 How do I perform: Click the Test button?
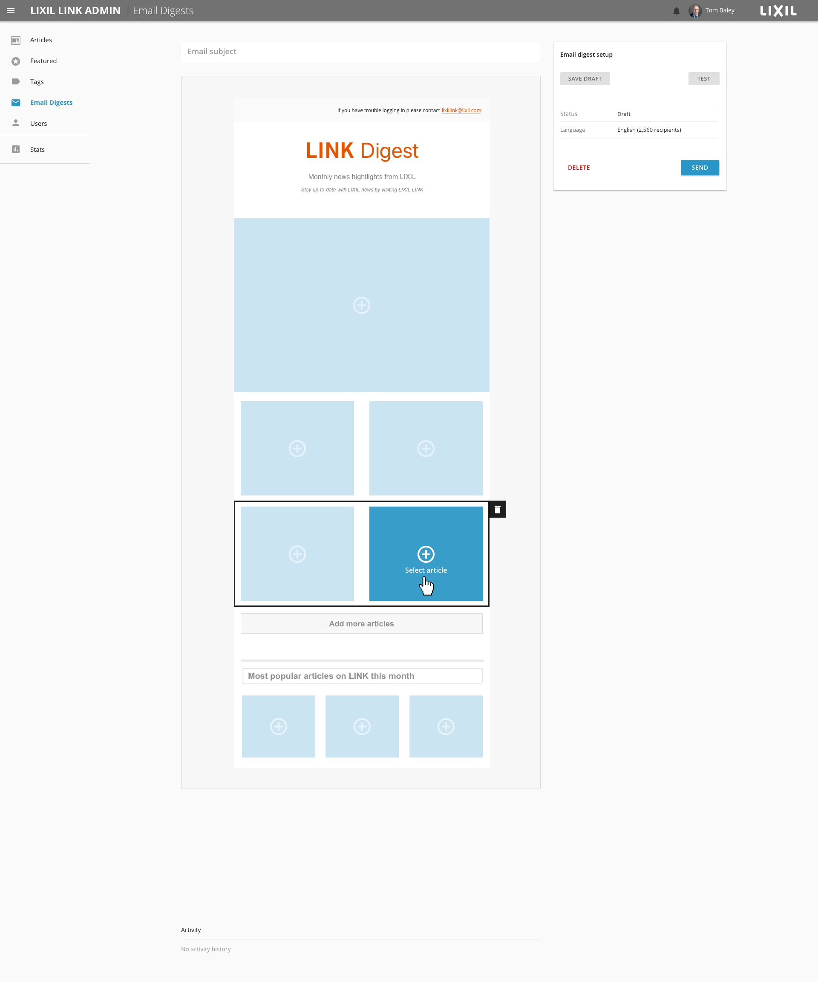click(x=703, y=78)
